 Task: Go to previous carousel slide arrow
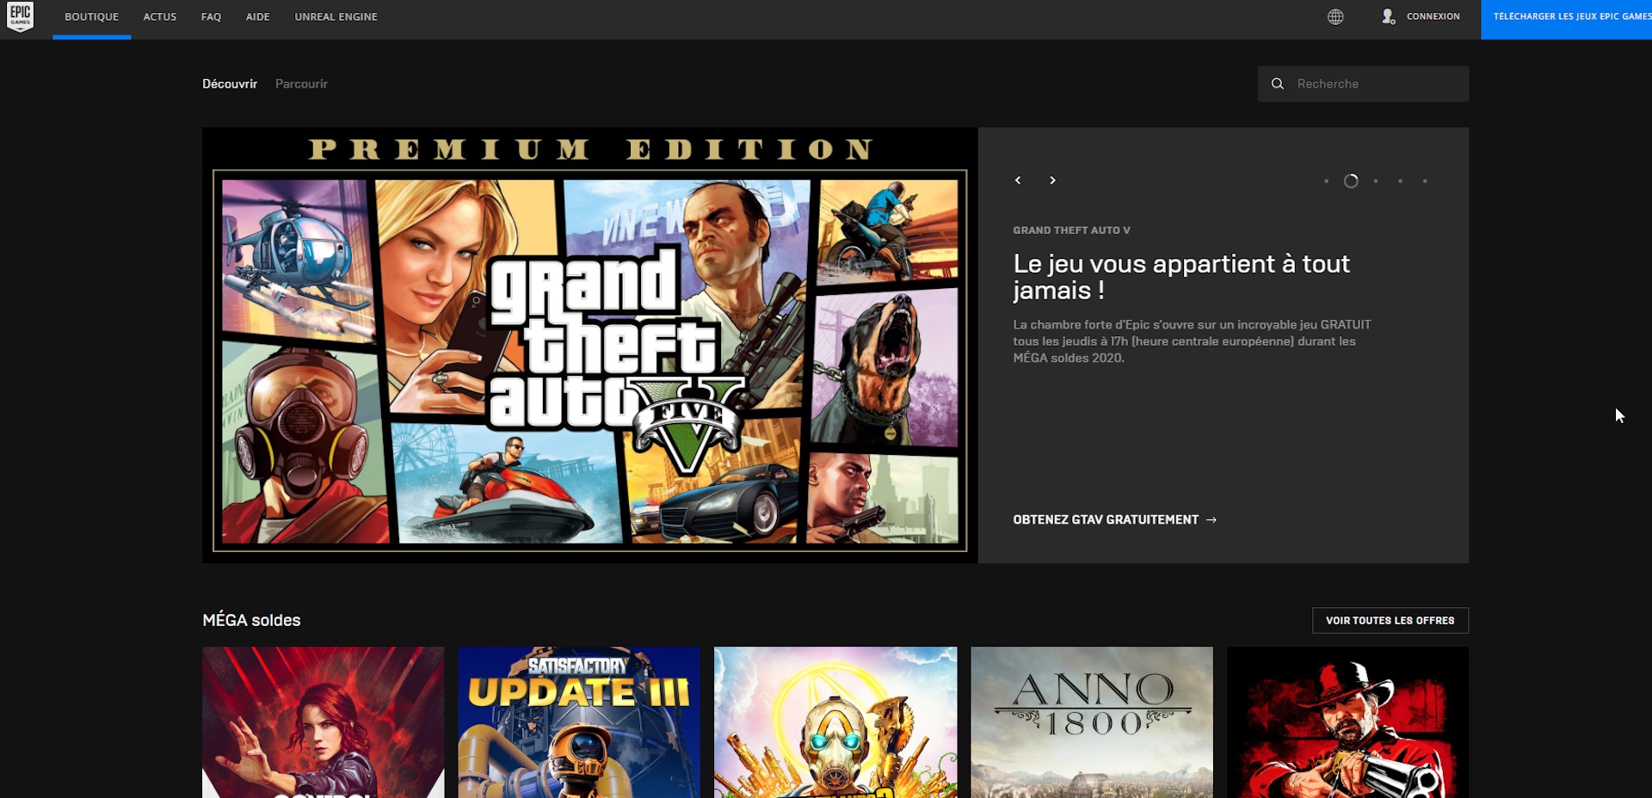1018,181
